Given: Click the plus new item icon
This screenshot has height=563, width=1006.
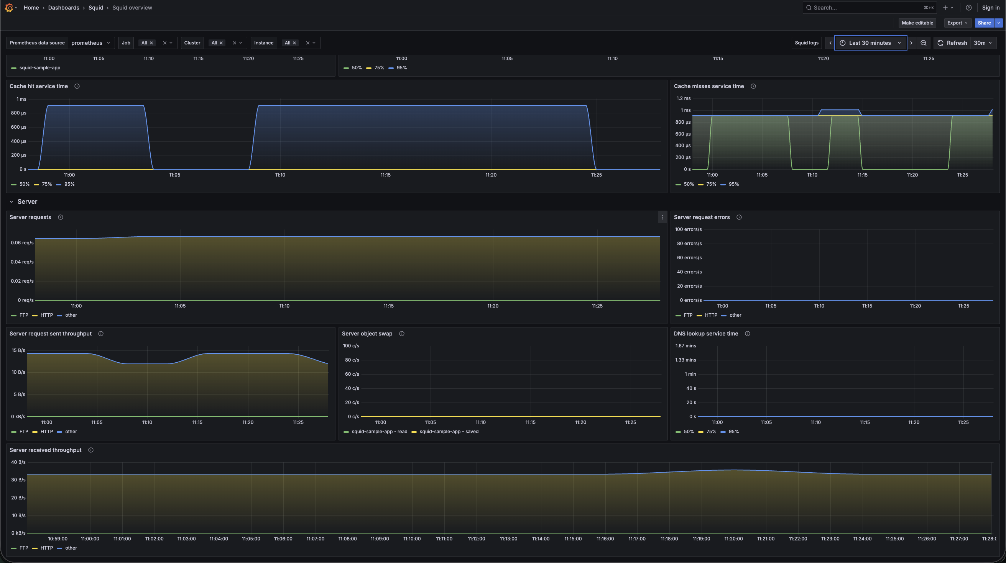Looking at the screenshot, I should pyautogui.click(x=945, y=7).
